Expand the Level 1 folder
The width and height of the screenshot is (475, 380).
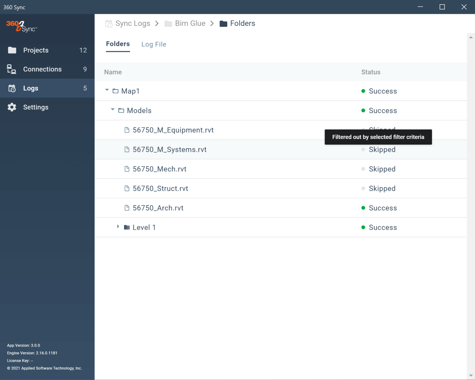[x=118, y=227]
